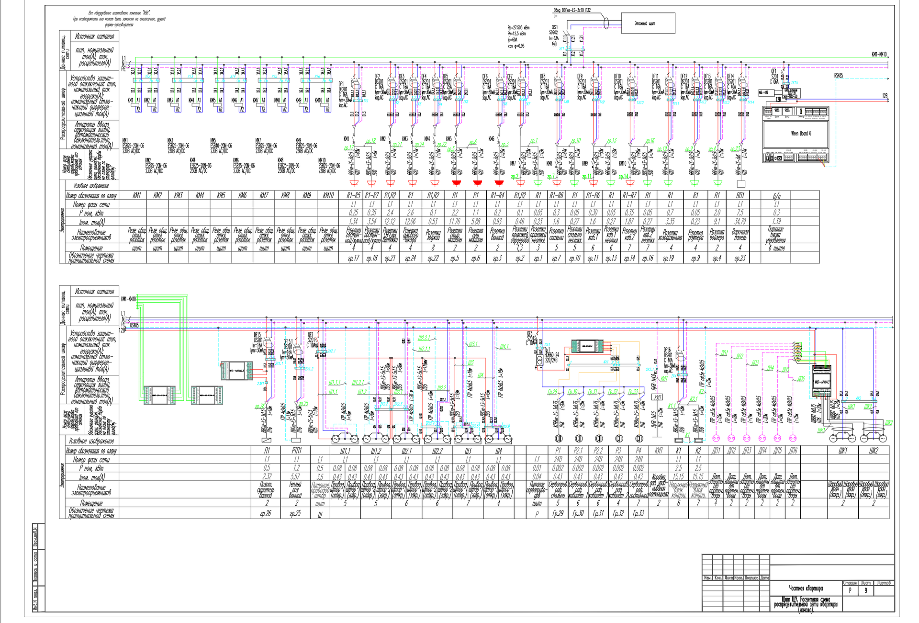919x623 pixels.
Task: Click the Частная квартира title block text
Action: coord(806,588)
